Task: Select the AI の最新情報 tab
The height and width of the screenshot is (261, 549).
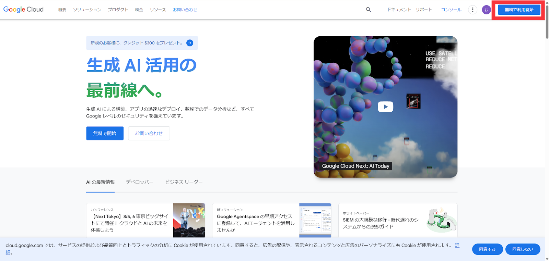Action: click(x=100, y=182)
